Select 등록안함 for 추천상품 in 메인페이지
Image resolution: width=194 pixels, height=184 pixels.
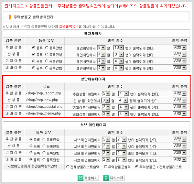coord(47,48)
